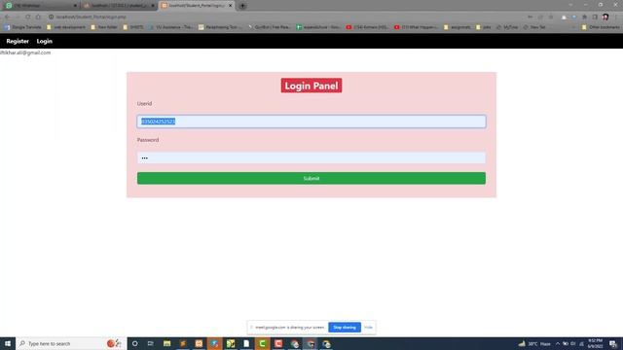Close the WhatsApp tab

pos(75,6)
